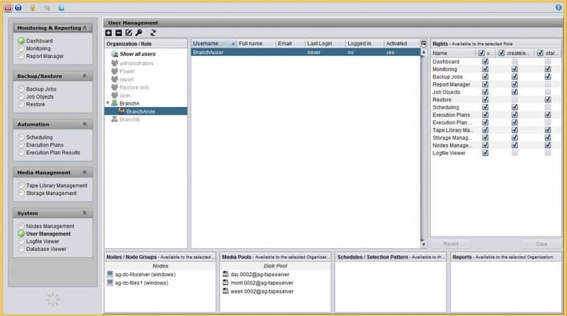Click the Revert button under the Rights panel
567x316 pixels.
451,243
